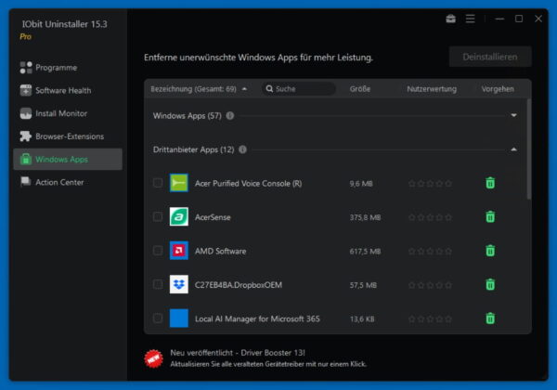Open the Driver Booster 13 announcement link

[238, 353]
